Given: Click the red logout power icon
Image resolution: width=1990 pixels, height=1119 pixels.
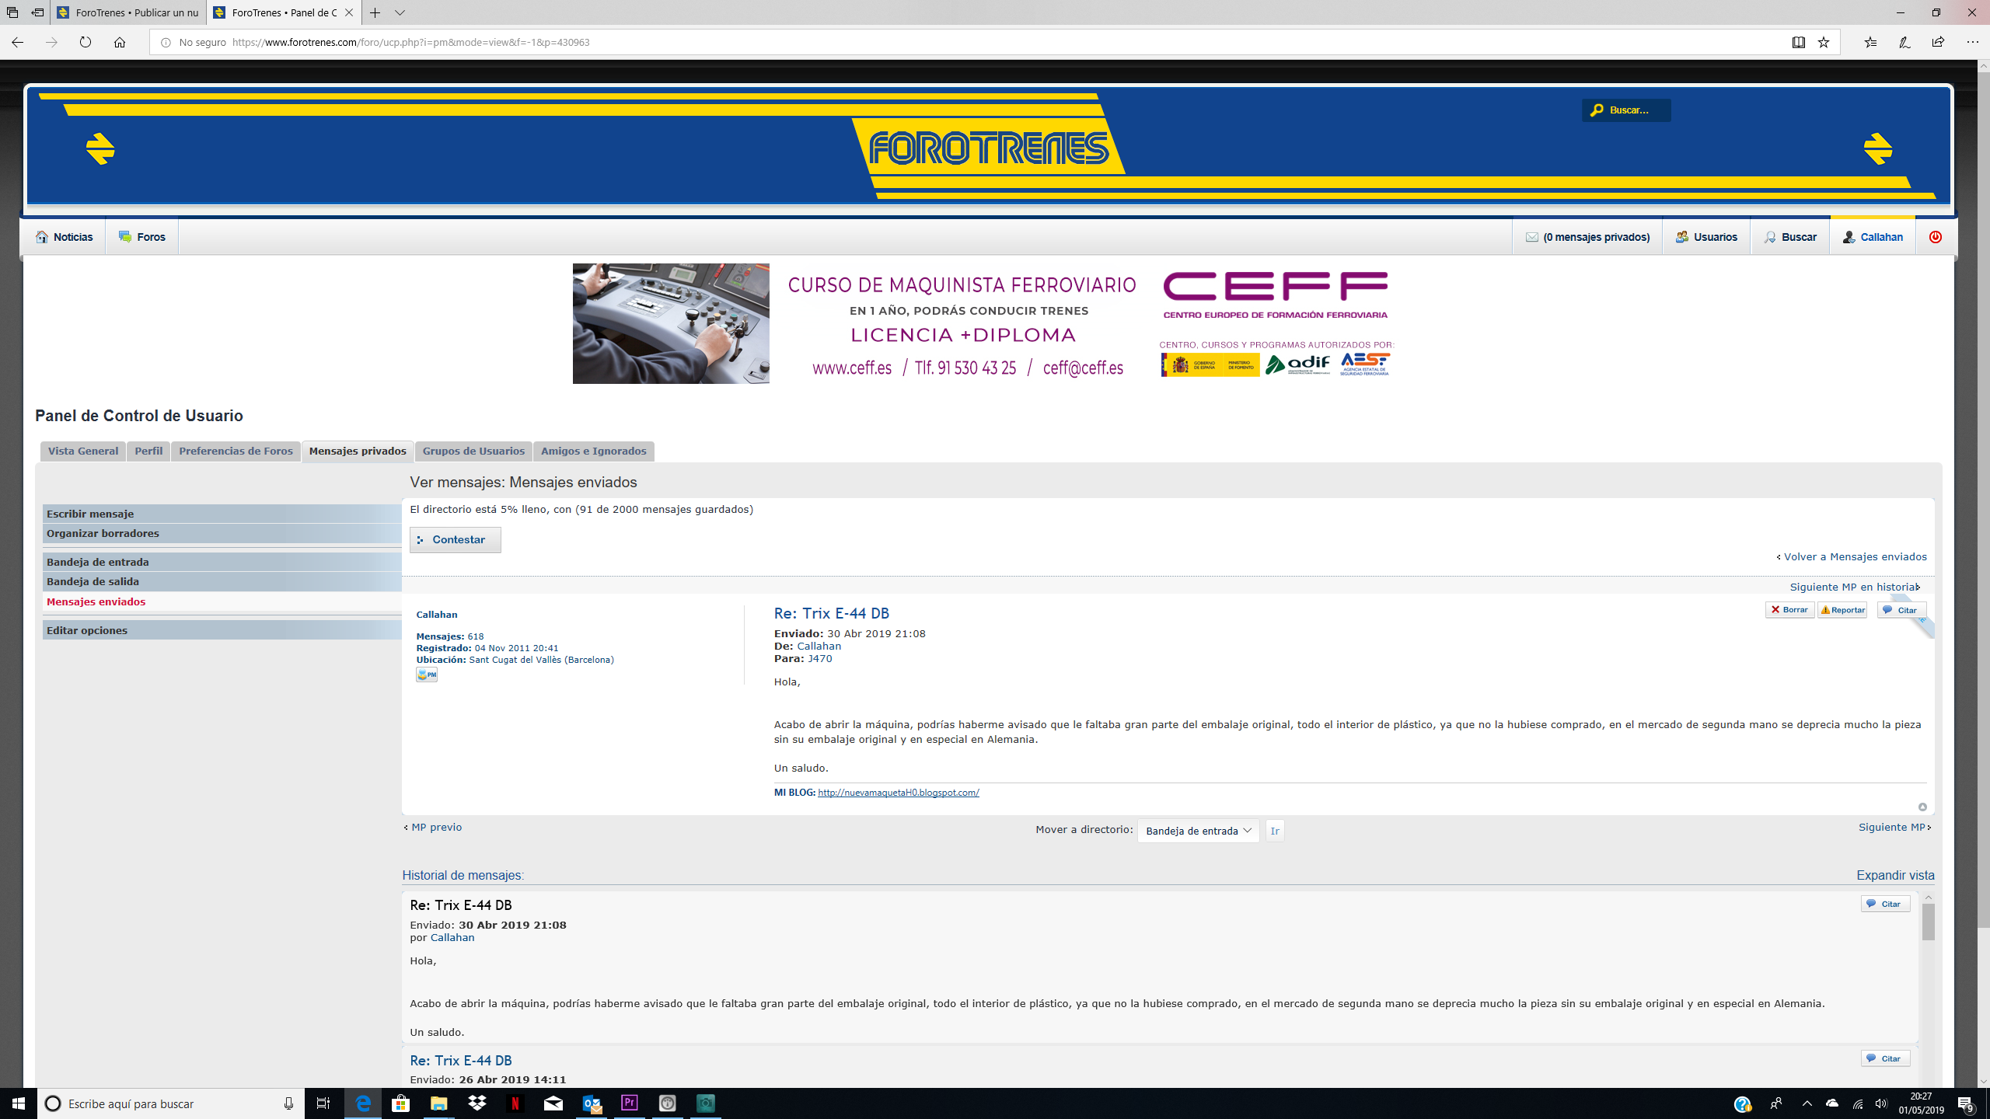Looking at the screenshot, I should [1936, 237].
